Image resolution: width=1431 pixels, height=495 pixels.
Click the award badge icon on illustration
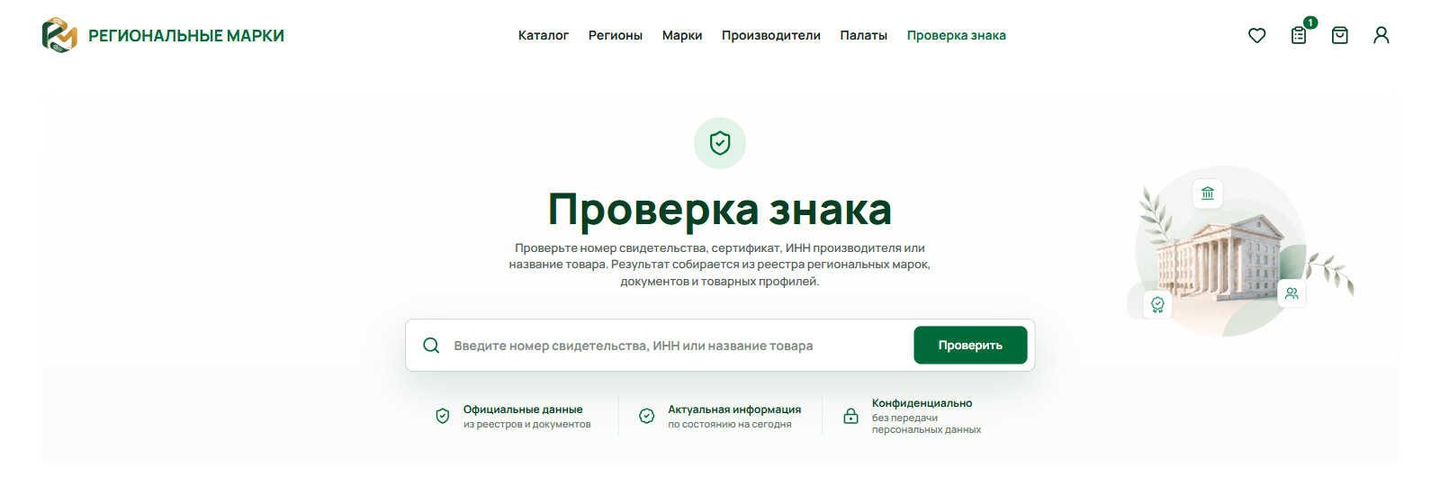tap(1157, 305)
